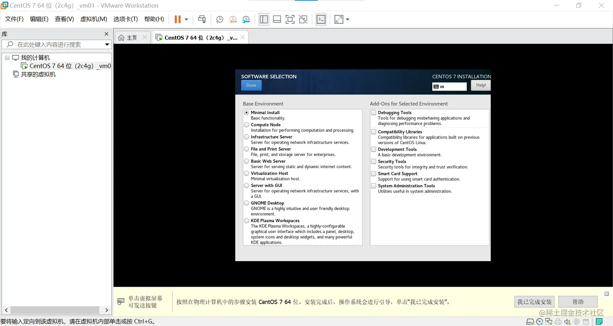Open the pause button dropdown arrow
Screen dimensions: 613x326
point(186,19)
